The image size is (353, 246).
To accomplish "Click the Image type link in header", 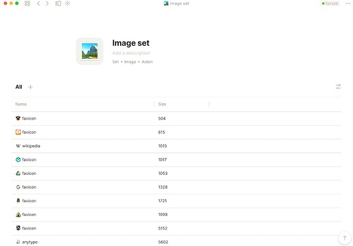I will click(130, 61).
